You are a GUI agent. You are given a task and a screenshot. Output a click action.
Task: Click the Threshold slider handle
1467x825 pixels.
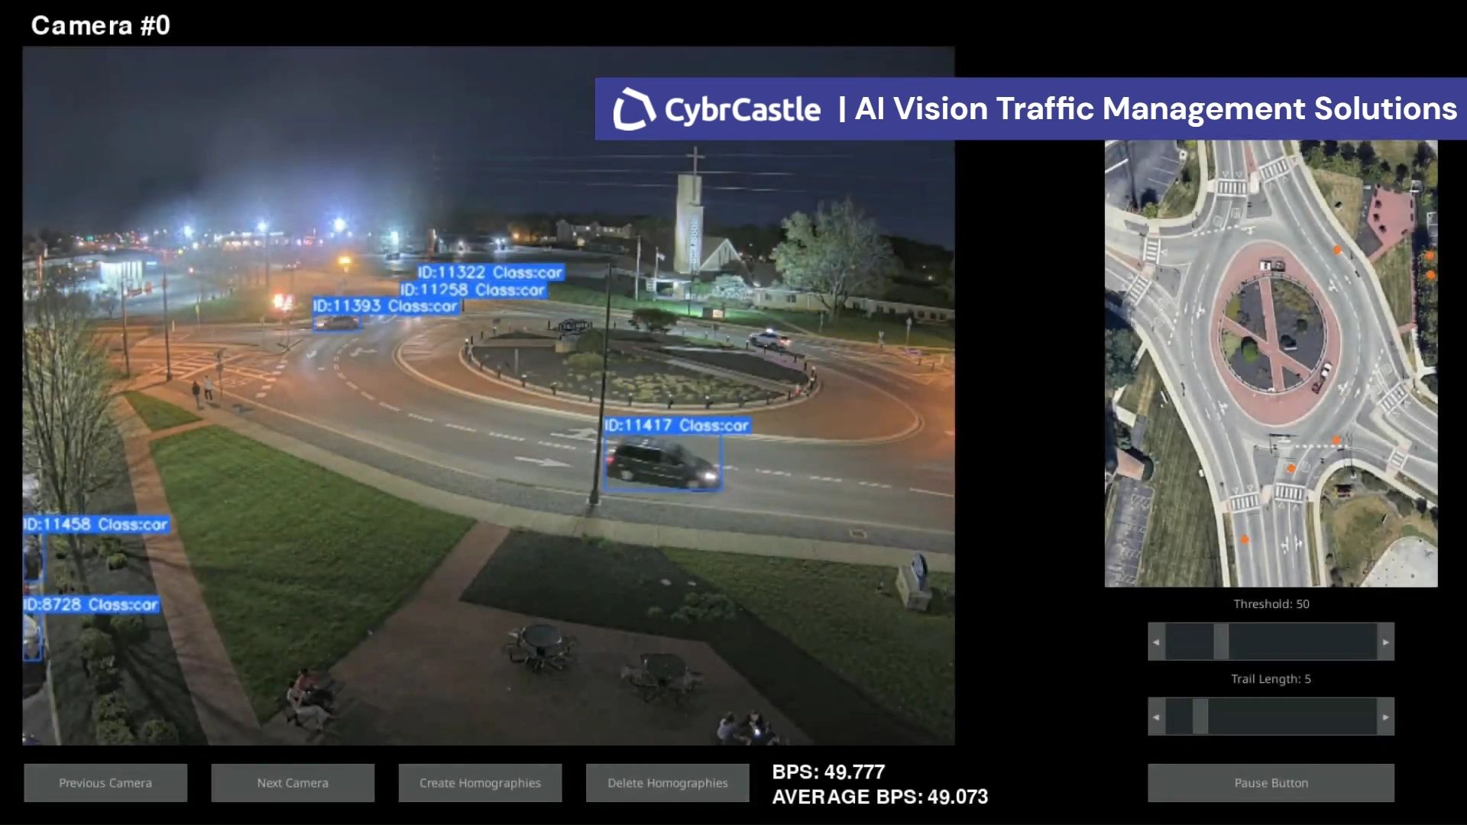1221,642
